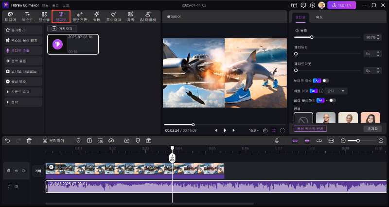Open the Elements tab with four-shapes icon
This screenshot has width=389, height=207.
pyautogui.click(x=44, y=16)
